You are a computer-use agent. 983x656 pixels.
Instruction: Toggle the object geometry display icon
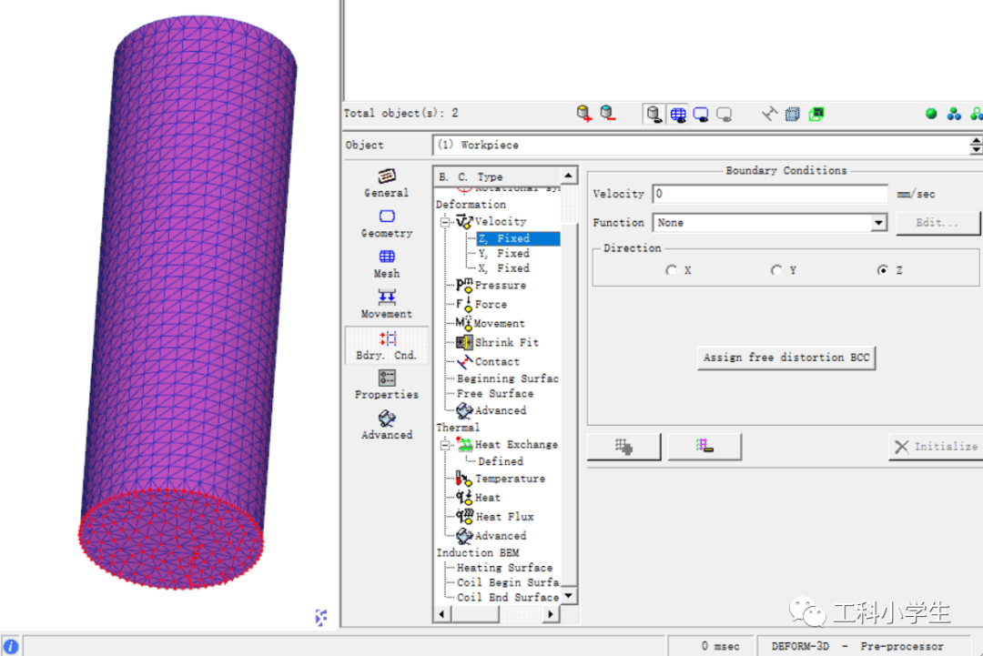[x=654, y=114]
